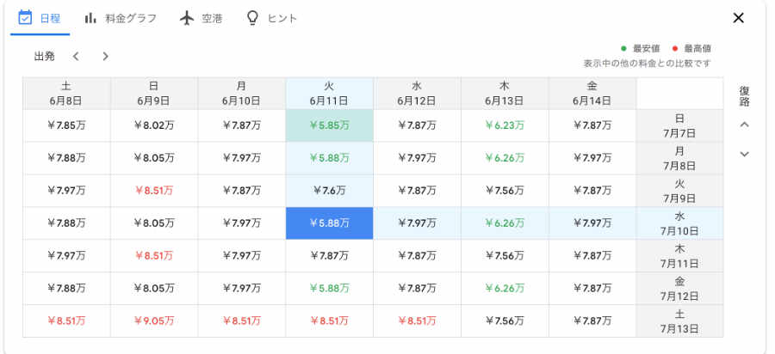Viewport: 775px width, 354px height.
Task: Select 6月8日 departure column header
Action: pos(66,93)
